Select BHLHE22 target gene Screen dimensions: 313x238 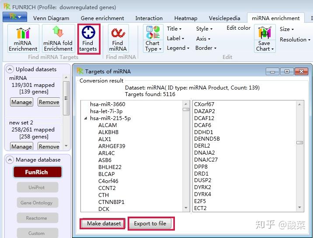click(x=110, y=167)
